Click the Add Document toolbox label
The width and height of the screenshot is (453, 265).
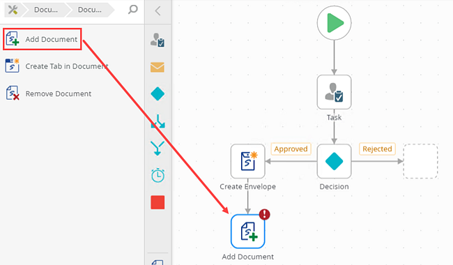(x=51, y=39)
